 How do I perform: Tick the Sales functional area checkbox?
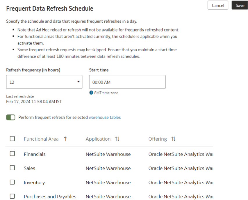click(x=12, y=168)
